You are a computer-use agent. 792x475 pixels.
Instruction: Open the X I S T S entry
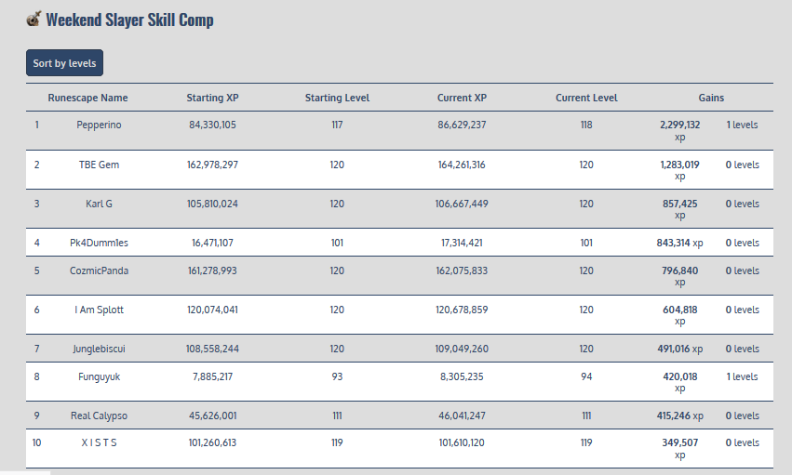pos(99,442)
